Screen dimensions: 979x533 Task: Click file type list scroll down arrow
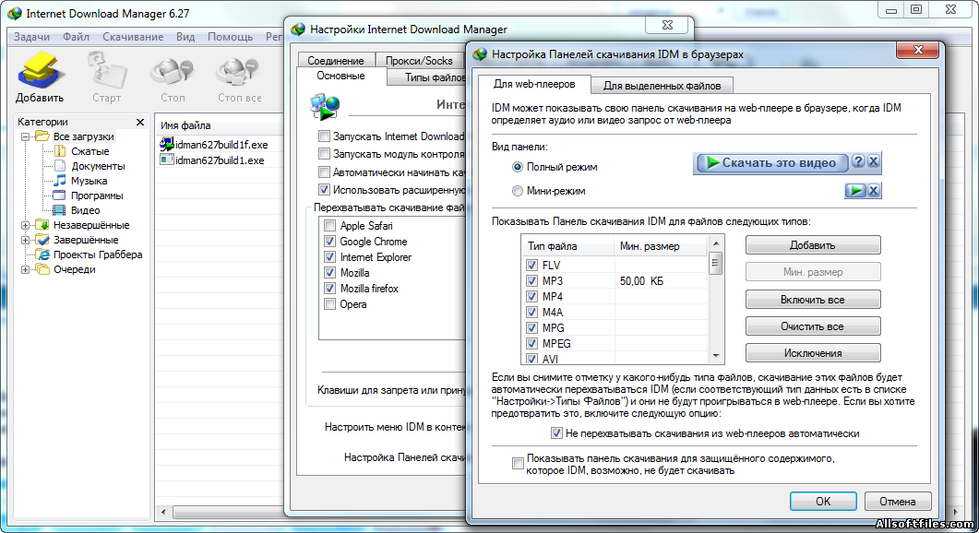point(715,356)
